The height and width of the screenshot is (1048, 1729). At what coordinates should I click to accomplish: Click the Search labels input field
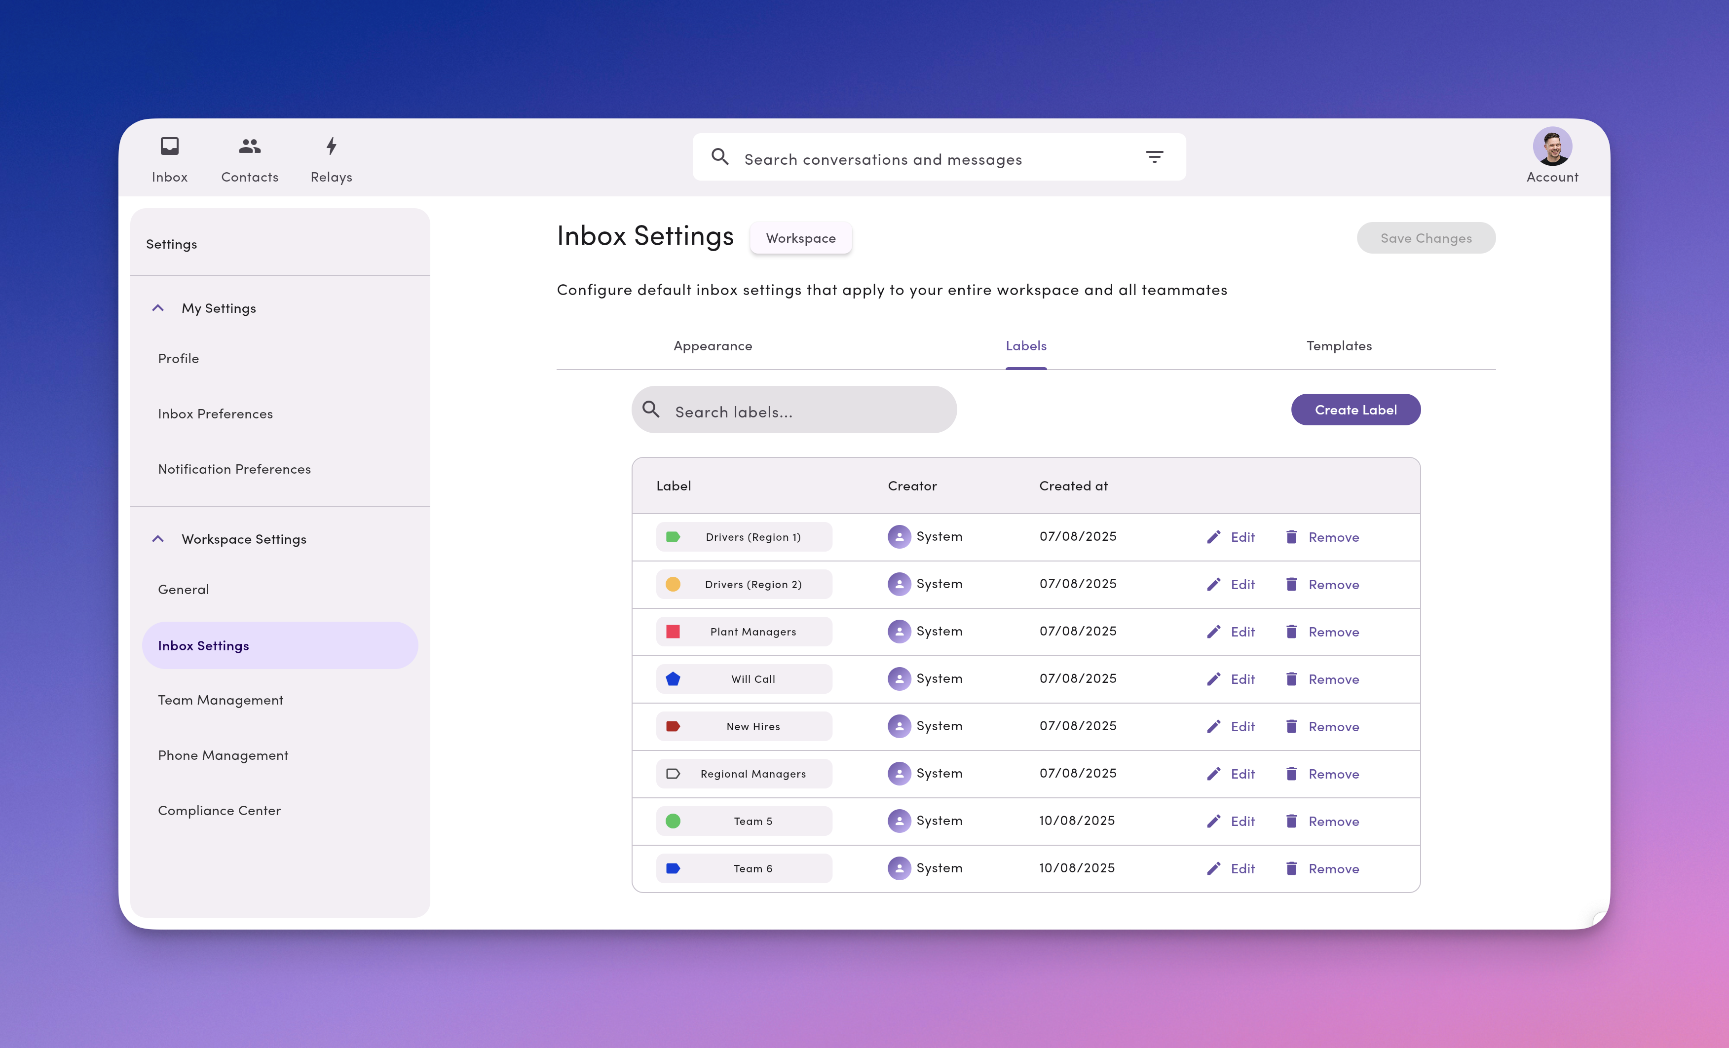tap(807, 412)
